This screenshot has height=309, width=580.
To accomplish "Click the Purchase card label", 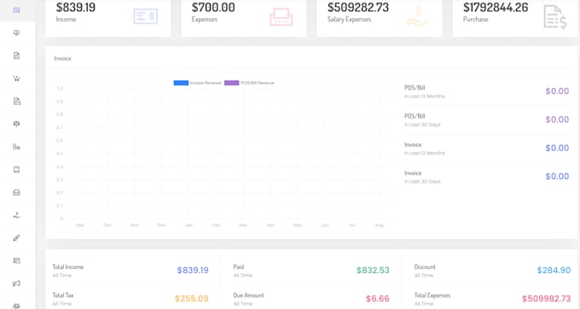I will (476, 20).
